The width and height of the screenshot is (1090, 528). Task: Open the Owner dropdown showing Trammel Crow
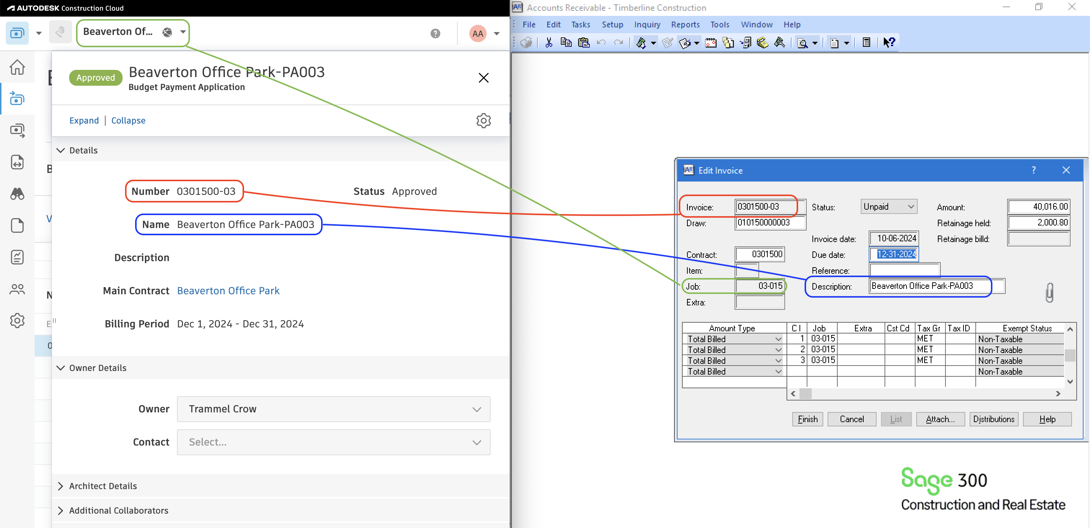[333, 409]
